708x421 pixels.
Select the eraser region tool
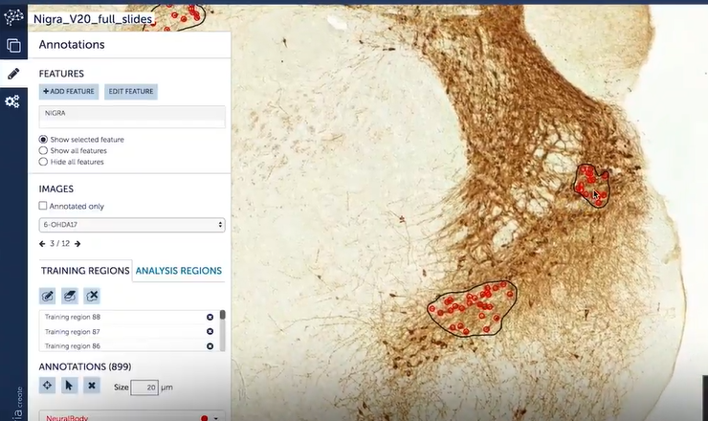[x=70, y=296]
